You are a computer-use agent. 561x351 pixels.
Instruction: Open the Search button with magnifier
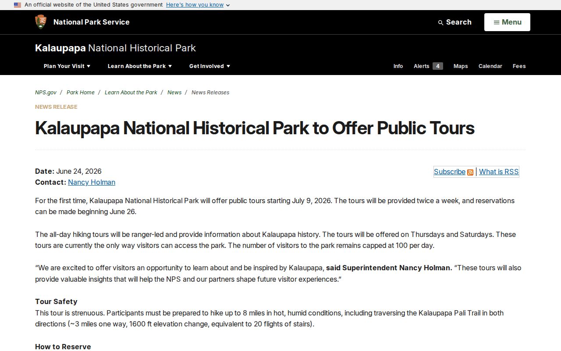coord(454,22)
